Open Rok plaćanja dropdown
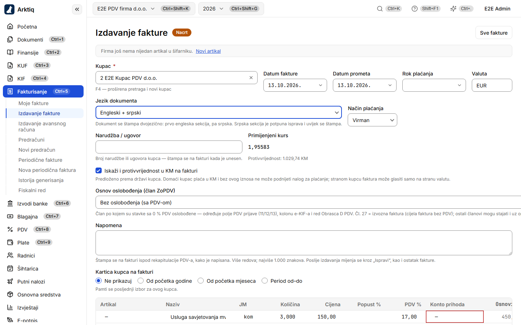 (x=434, y=85)
